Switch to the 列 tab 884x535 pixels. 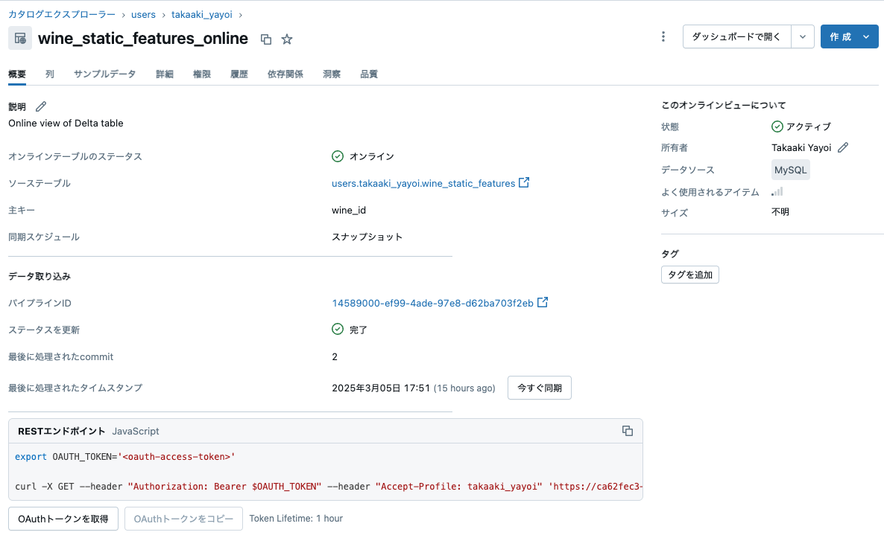coord(50,74)
